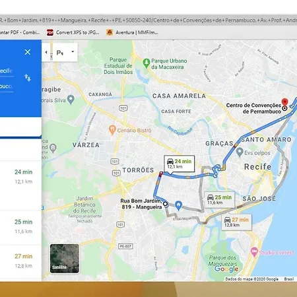The image size is (297, 297).
Task: Click the Parque Urbano da Macaxeira pin
Action: [x=146, y=63]
